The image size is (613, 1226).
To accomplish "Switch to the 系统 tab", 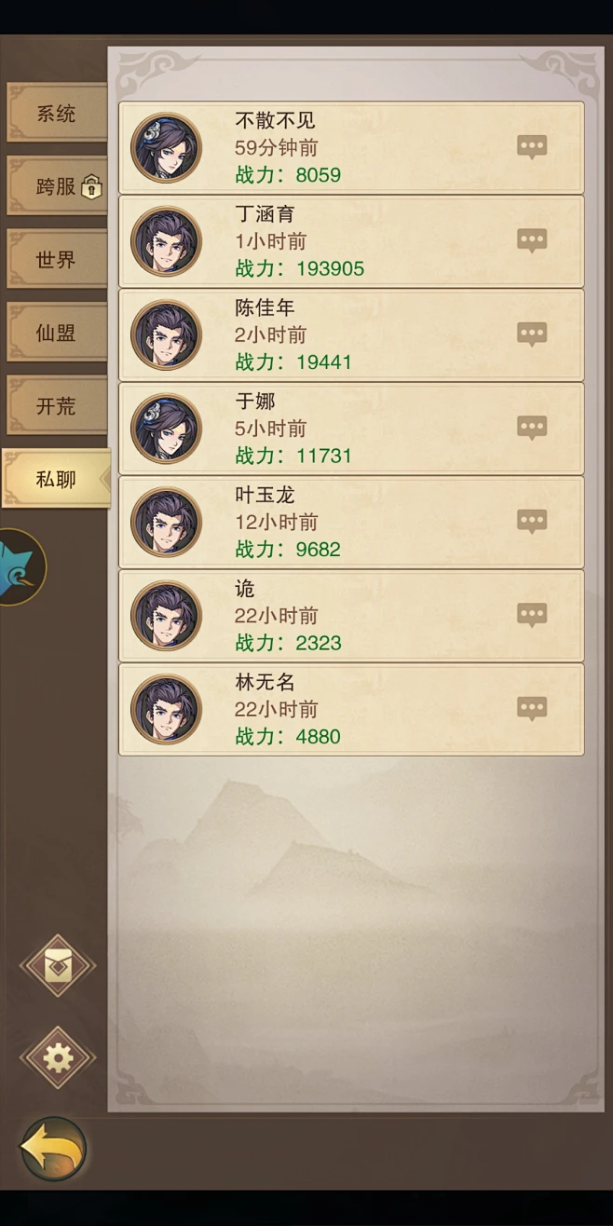I will coord(56,114).
